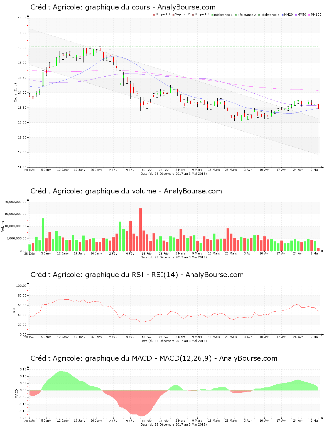This screenshot has height=432, width=334.
Task: Click the MM20 legend color swatch
Action: pos(283,14)
